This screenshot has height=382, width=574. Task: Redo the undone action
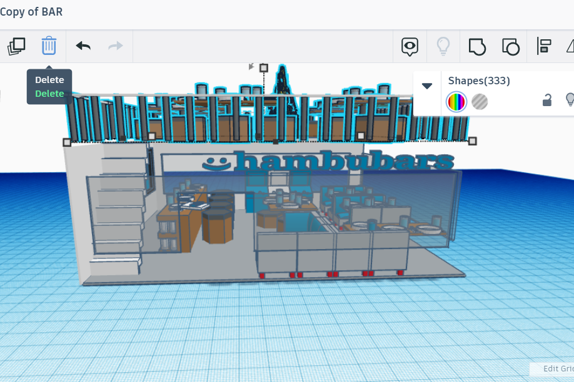point(116,46)
